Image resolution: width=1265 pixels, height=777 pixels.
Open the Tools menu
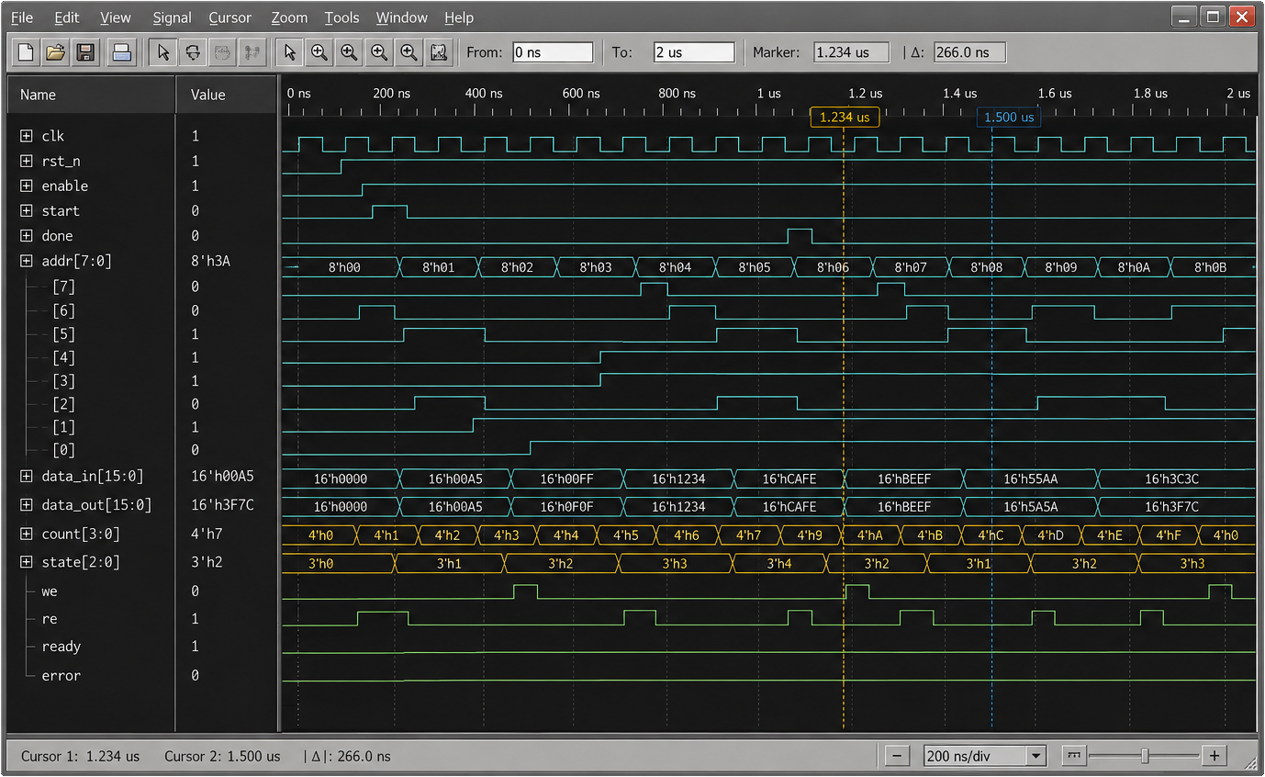pyautogui.click(x=341, y=17)
